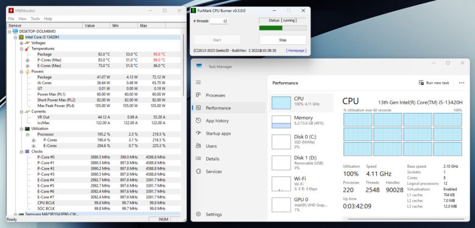Screen dimensions: 475x228
Task: Click the desktop computer icon in tree
Action: click(x=15, y=32)
